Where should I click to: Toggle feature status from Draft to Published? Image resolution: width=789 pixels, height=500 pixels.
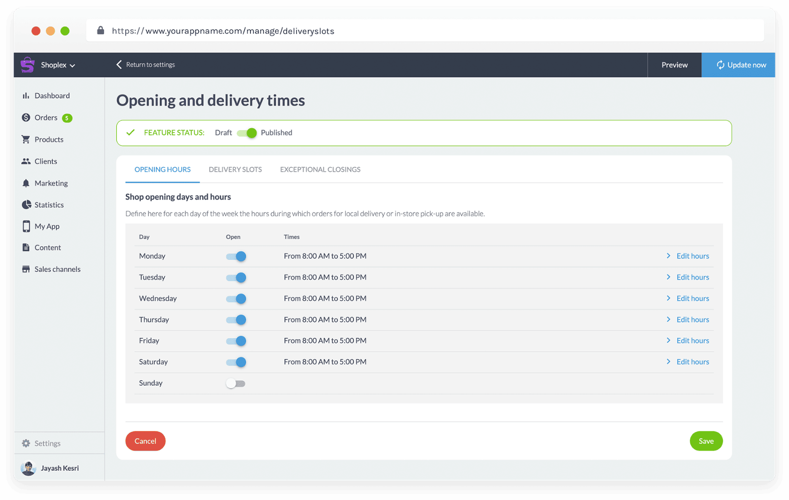247,133
